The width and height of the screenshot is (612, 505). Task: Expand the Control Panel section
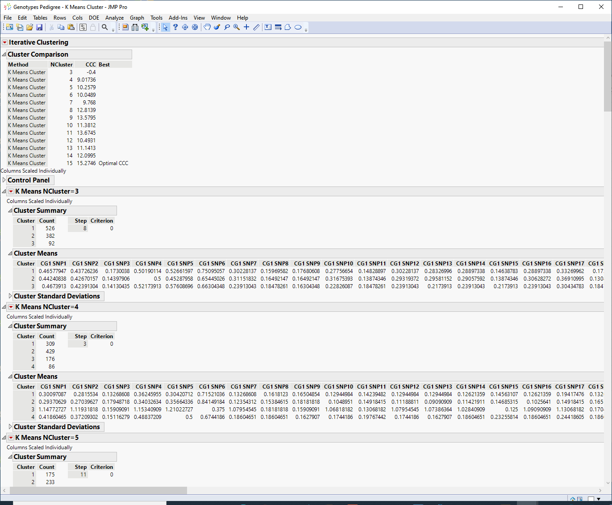point(4,180)
